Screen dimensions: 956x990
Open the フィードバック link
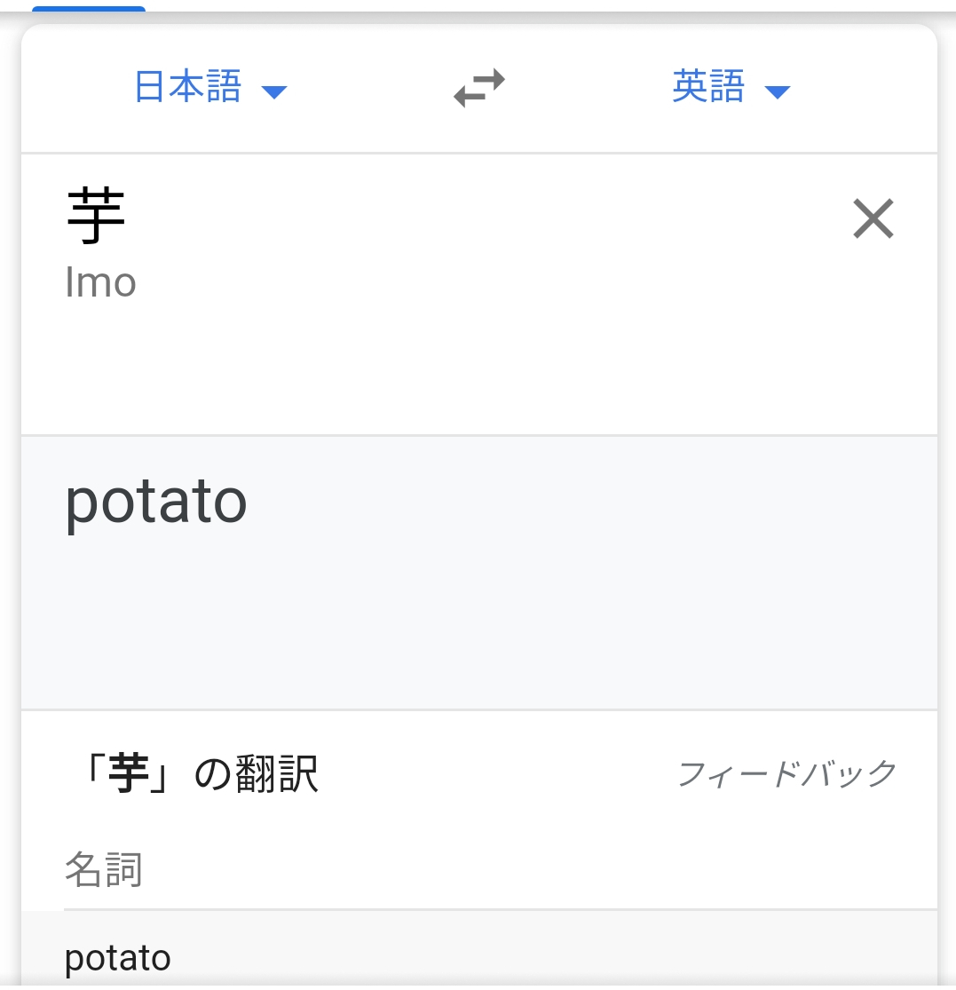pos(786,774)
